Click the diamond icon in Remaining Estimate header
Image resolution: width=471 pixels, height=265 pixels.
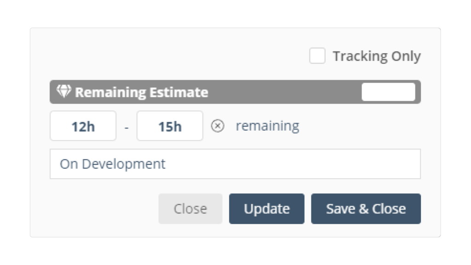coord(63,91)
